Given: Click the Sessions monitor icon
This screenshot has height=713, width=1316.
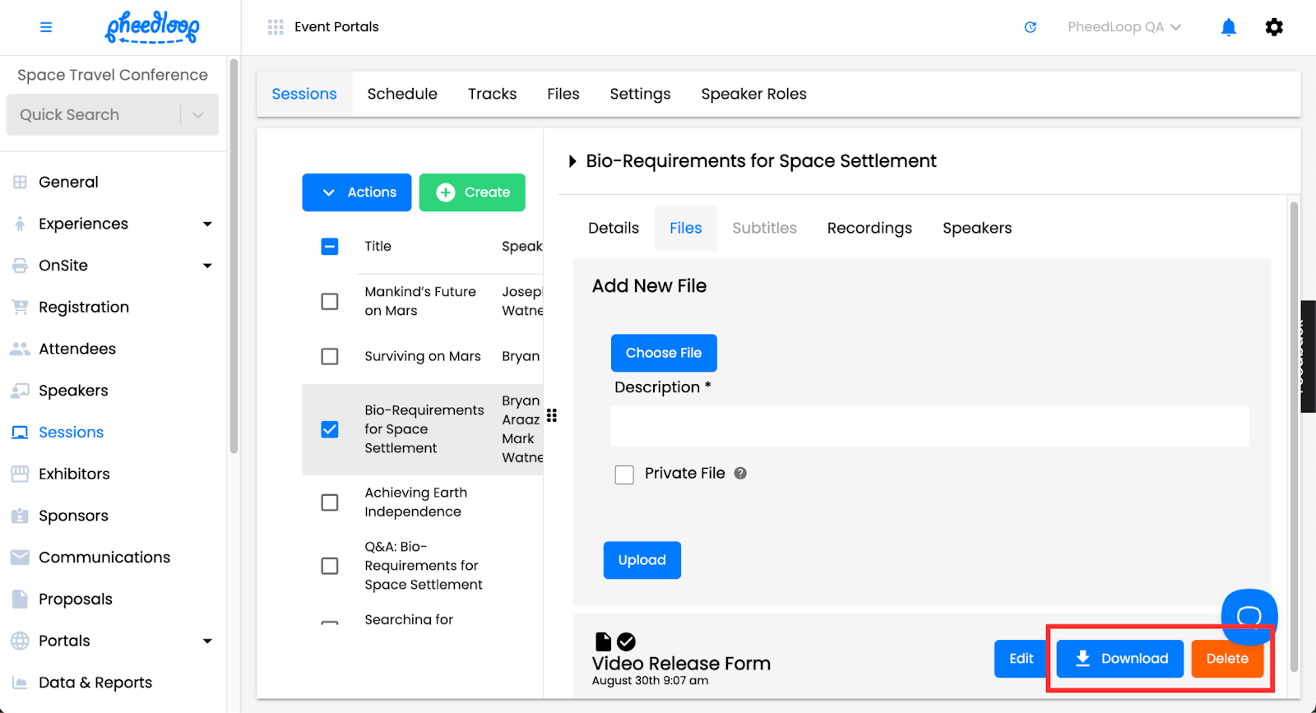Looking at the screenshot, I should [x=20, y=433].
